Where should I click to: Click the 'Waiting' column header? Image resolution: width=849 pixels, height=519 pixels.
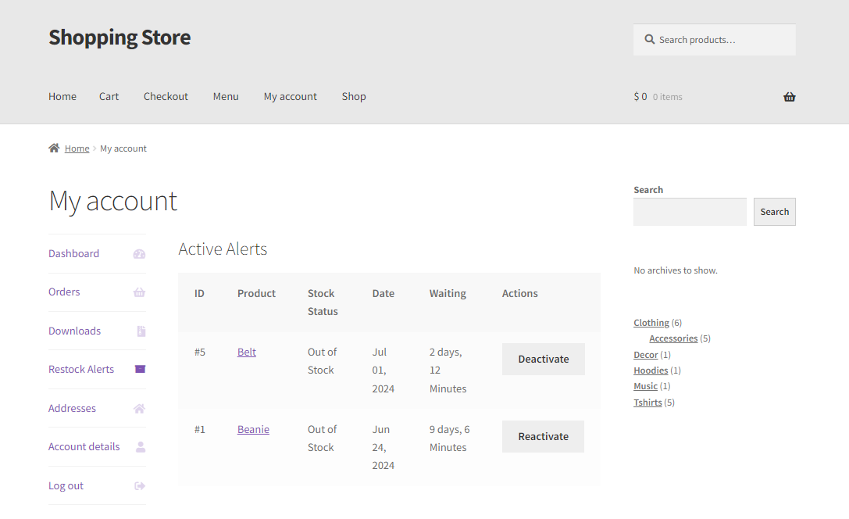click(448, 294)
